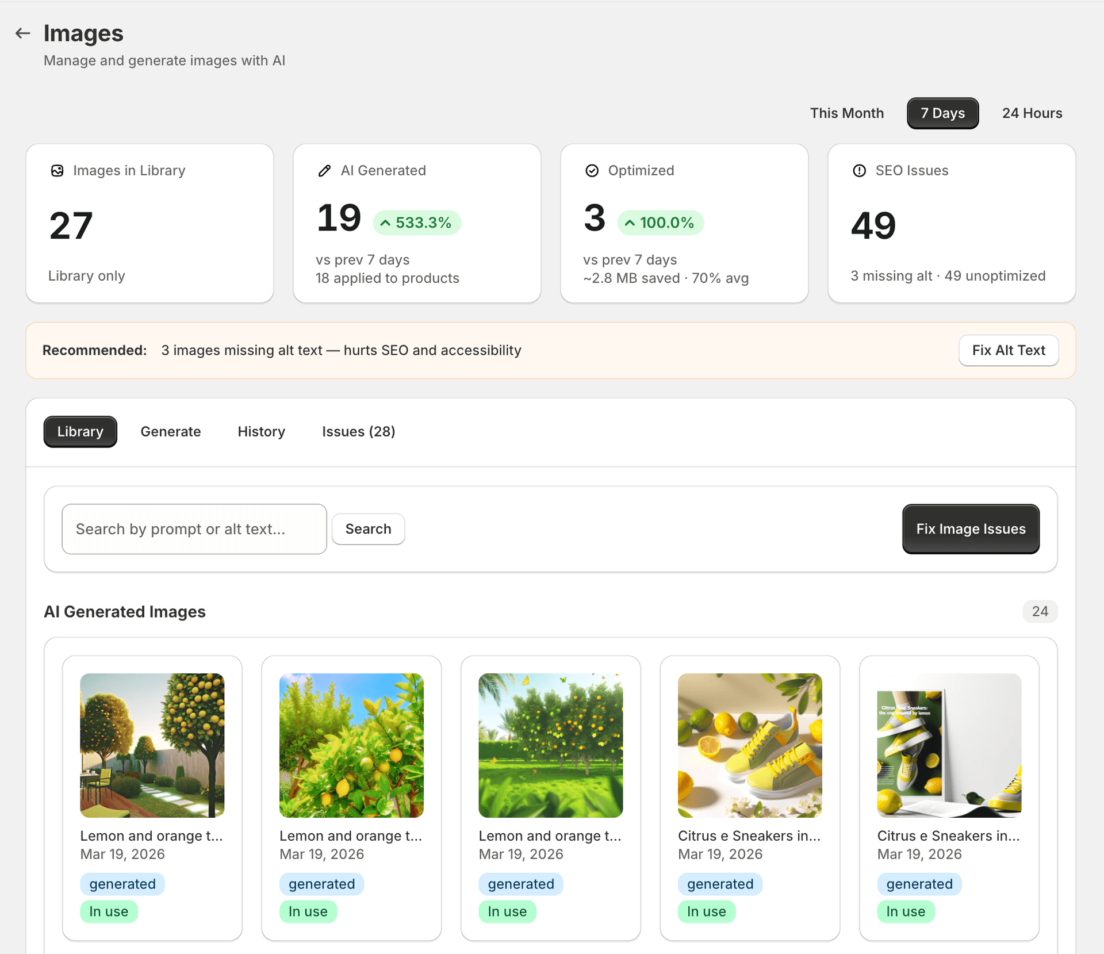This screenshot has height=954, width=1104.
Task: Click the 24 count badge near AI Generated Images
Action: tap(1040, 612)
